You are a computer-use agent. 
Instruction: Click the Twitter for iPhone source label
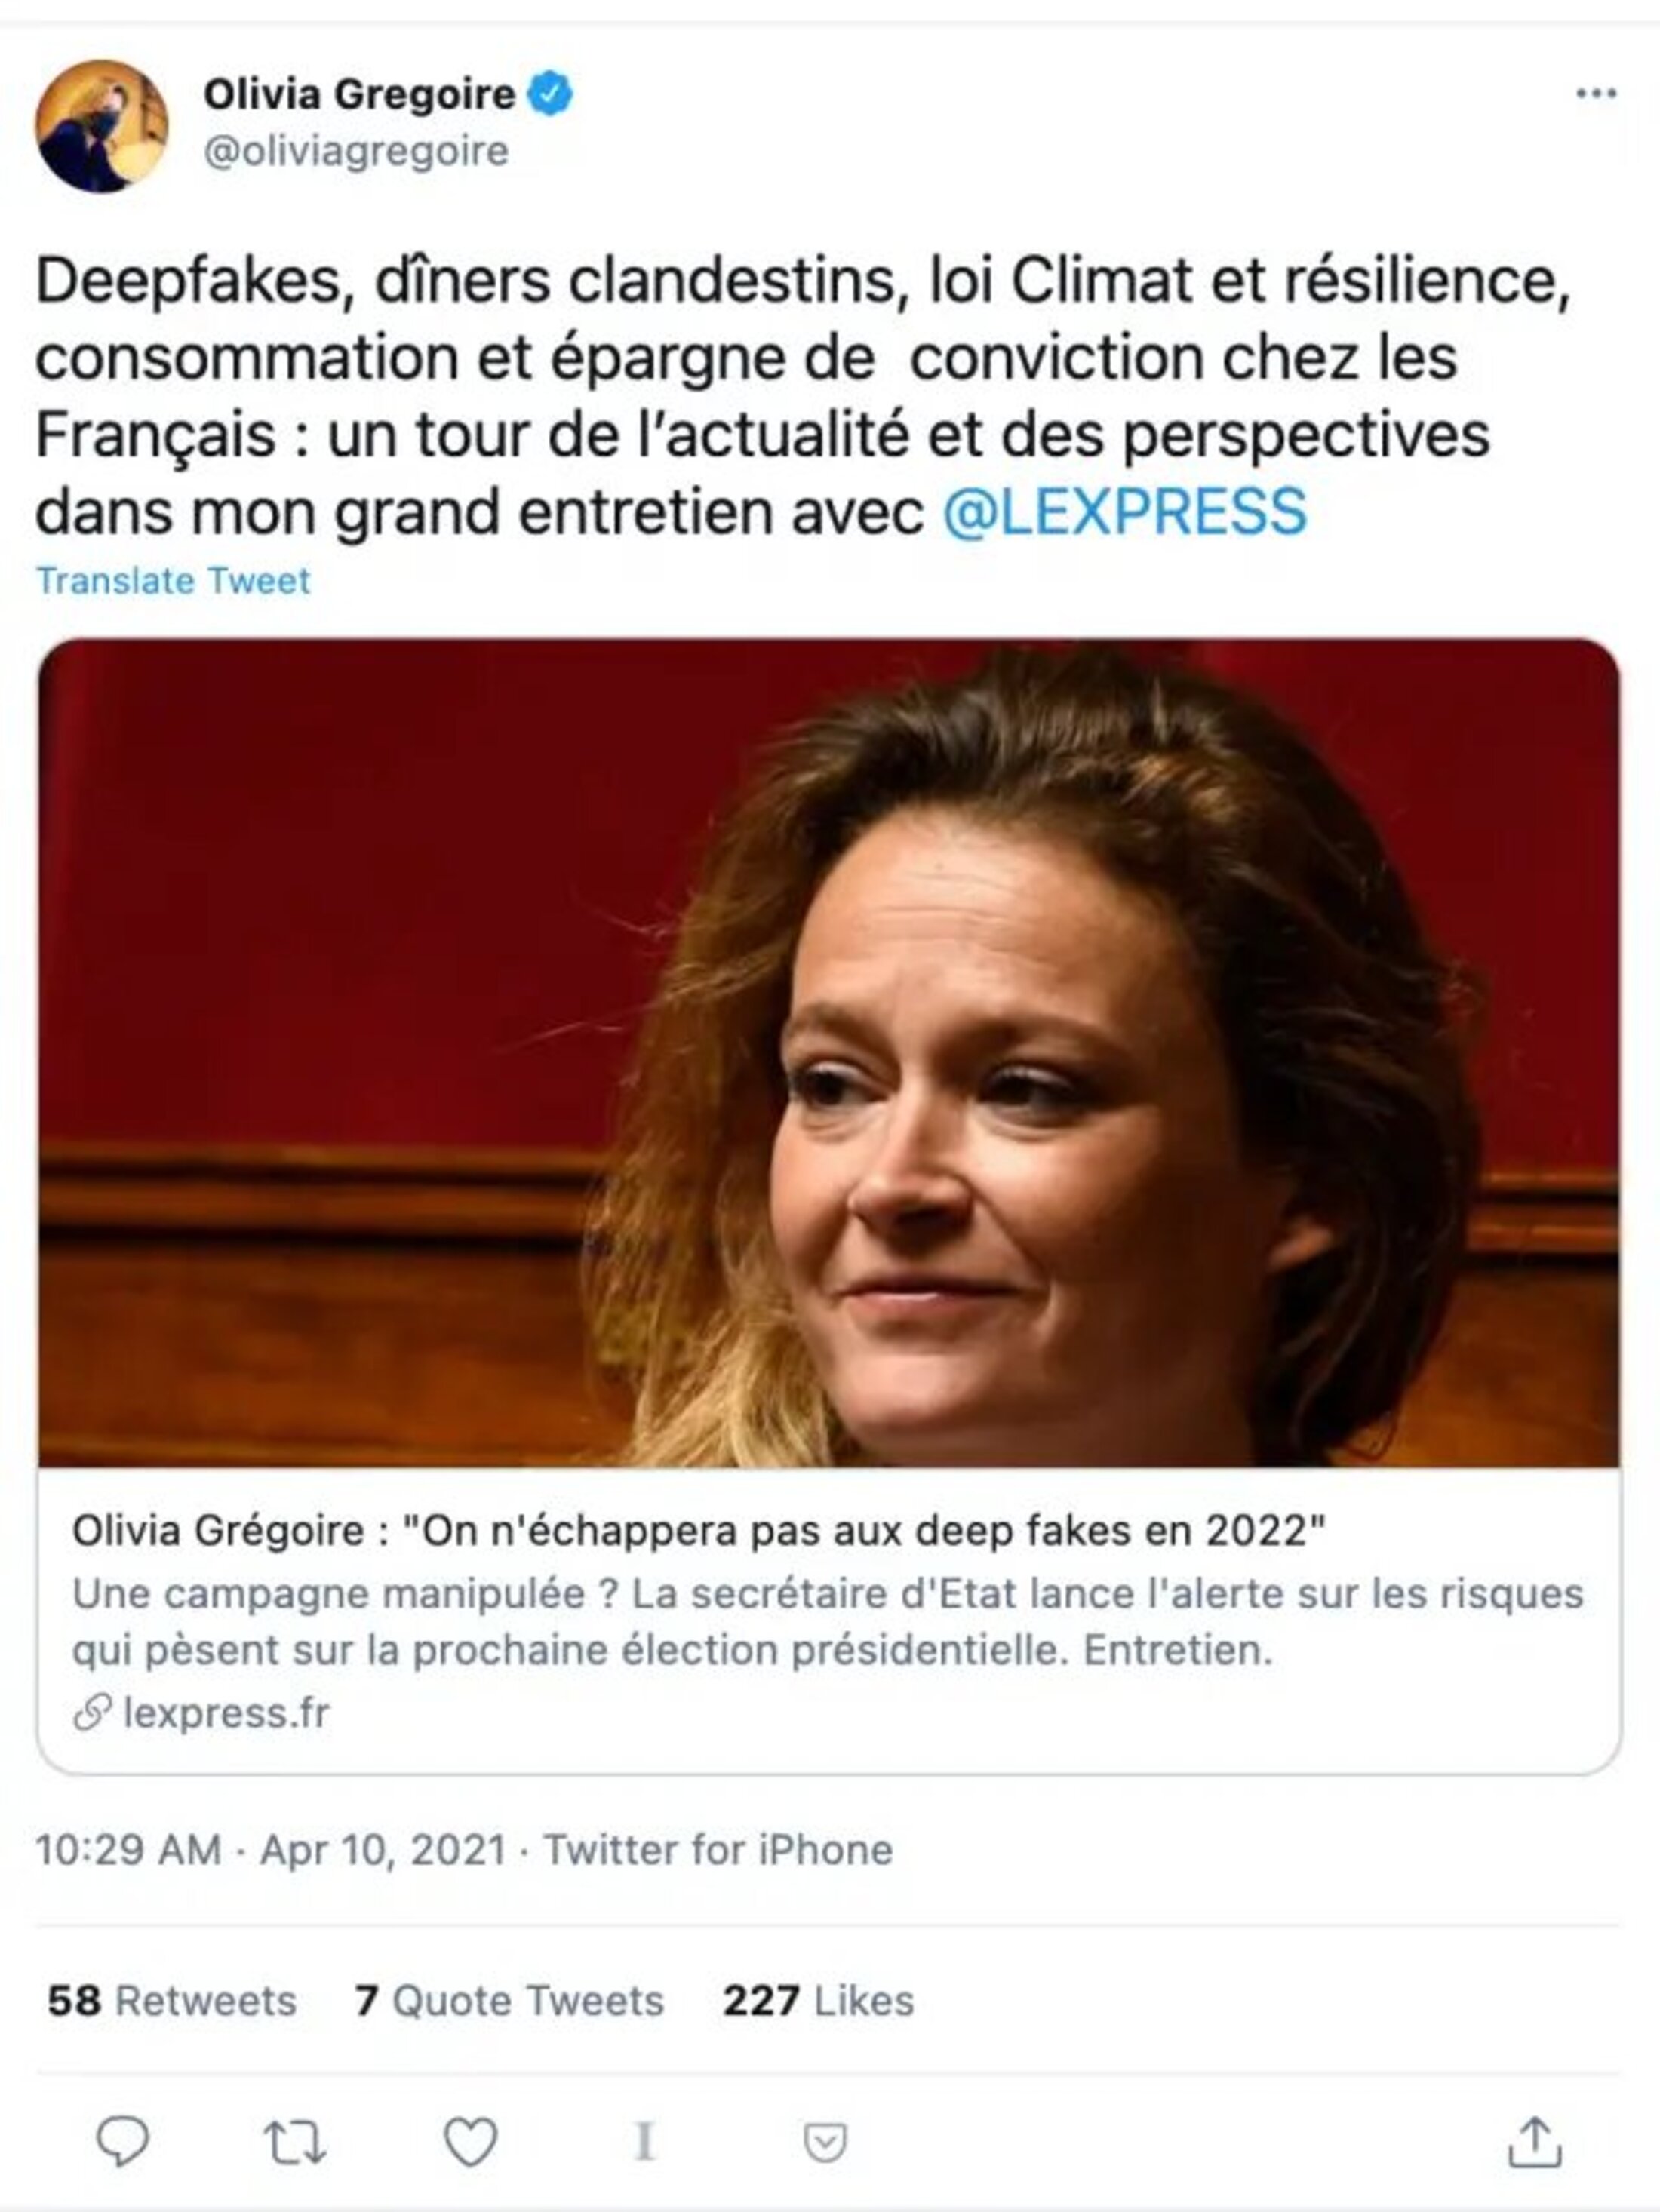(717, 1850)
